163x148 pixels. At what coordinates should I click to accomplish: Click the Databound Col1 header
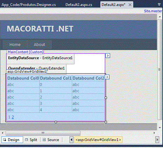tap(56, 78)
